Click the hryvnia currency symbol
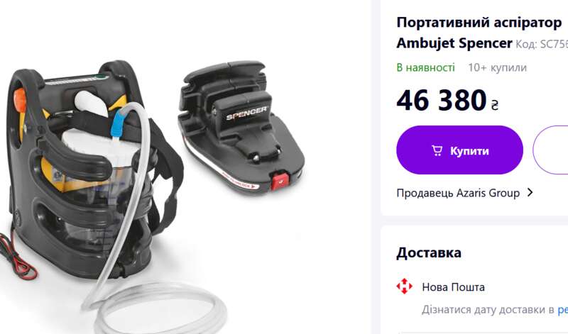 point(495,105)
